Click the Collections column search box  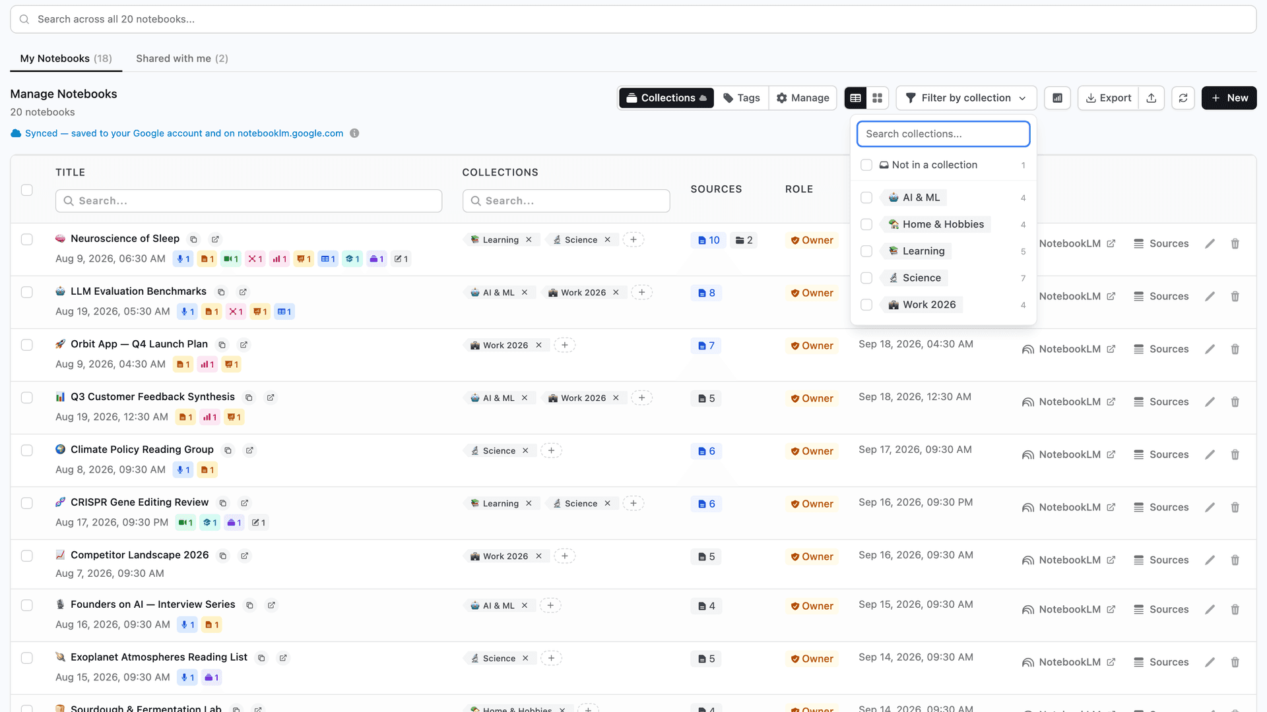pyautogui.click(x=566, y=201)
